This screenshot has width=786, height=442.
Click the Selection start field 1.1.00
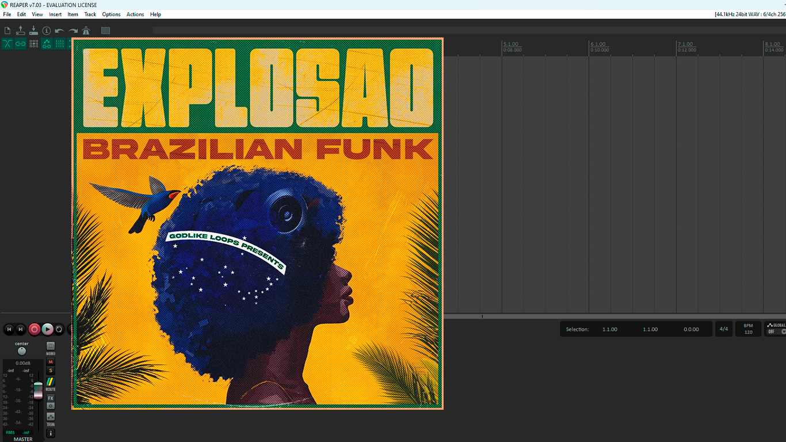(x=610, y=329)
